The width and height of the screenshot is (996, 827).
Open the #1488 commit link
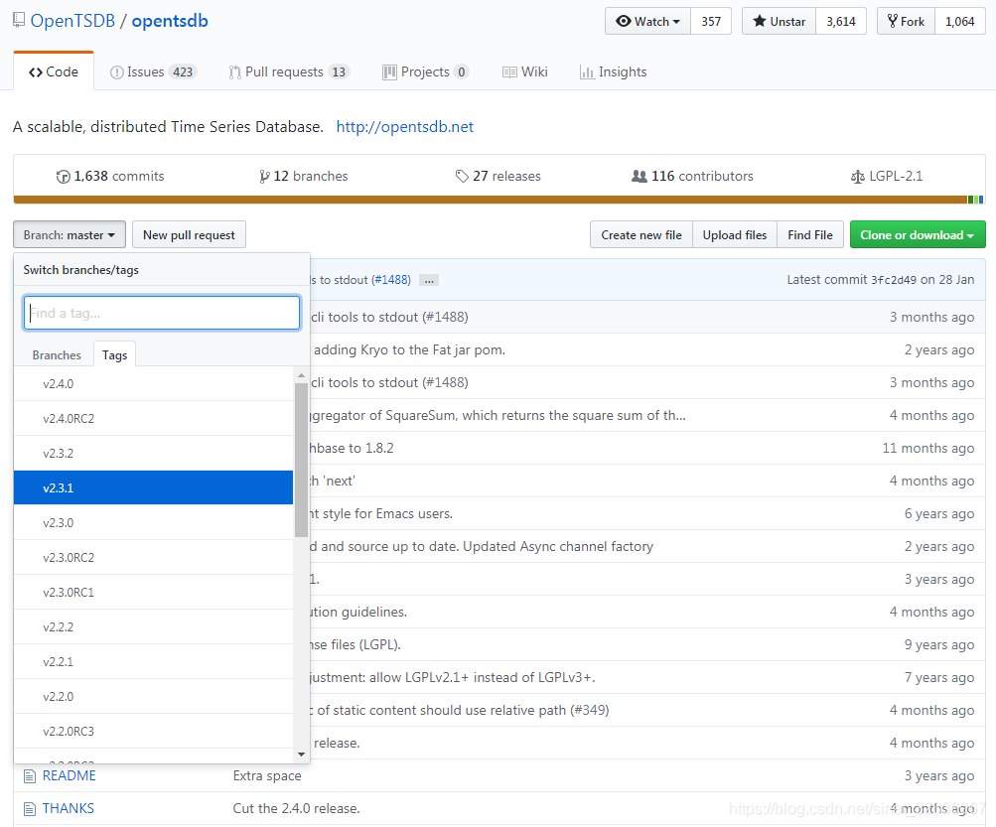[x=390, y=280]
